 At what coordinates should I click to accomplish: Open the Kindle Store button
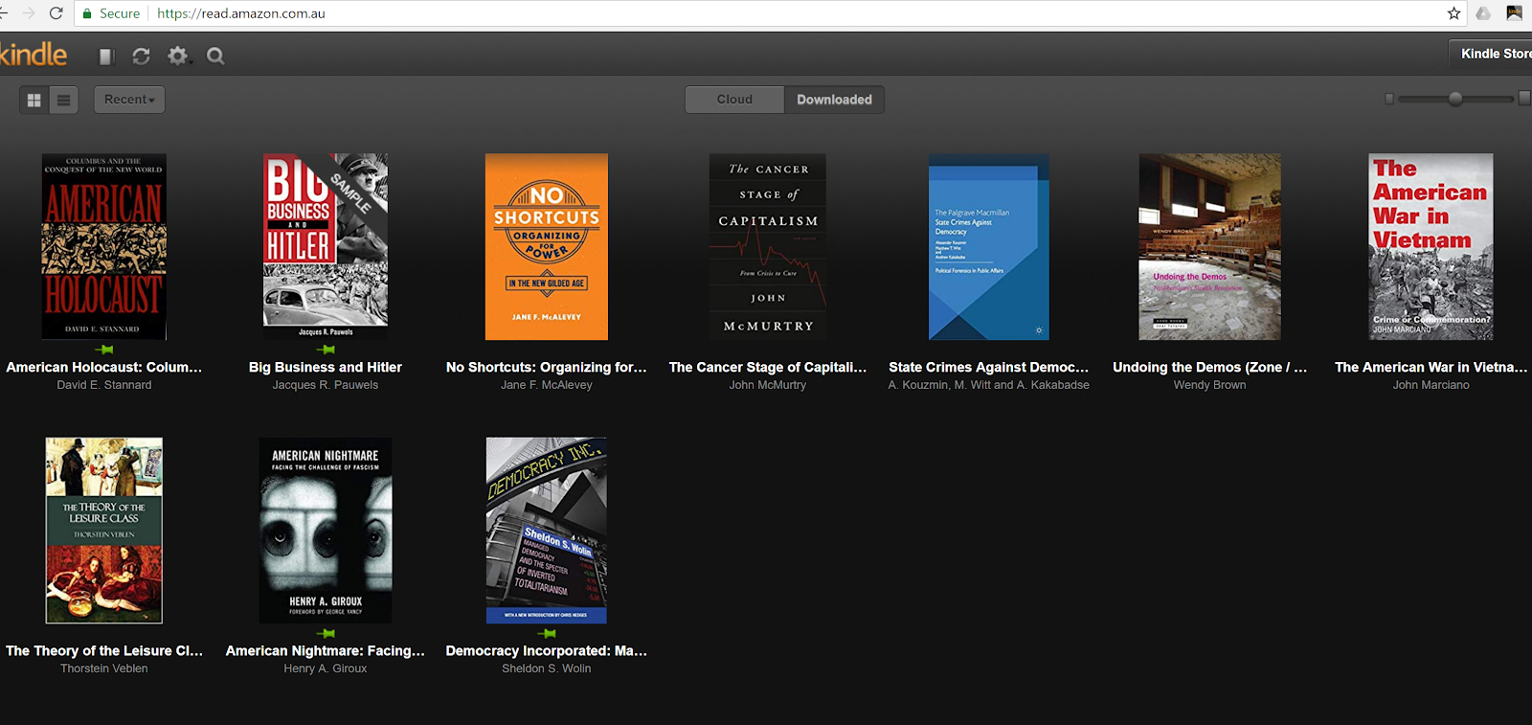click(1491, 54)
